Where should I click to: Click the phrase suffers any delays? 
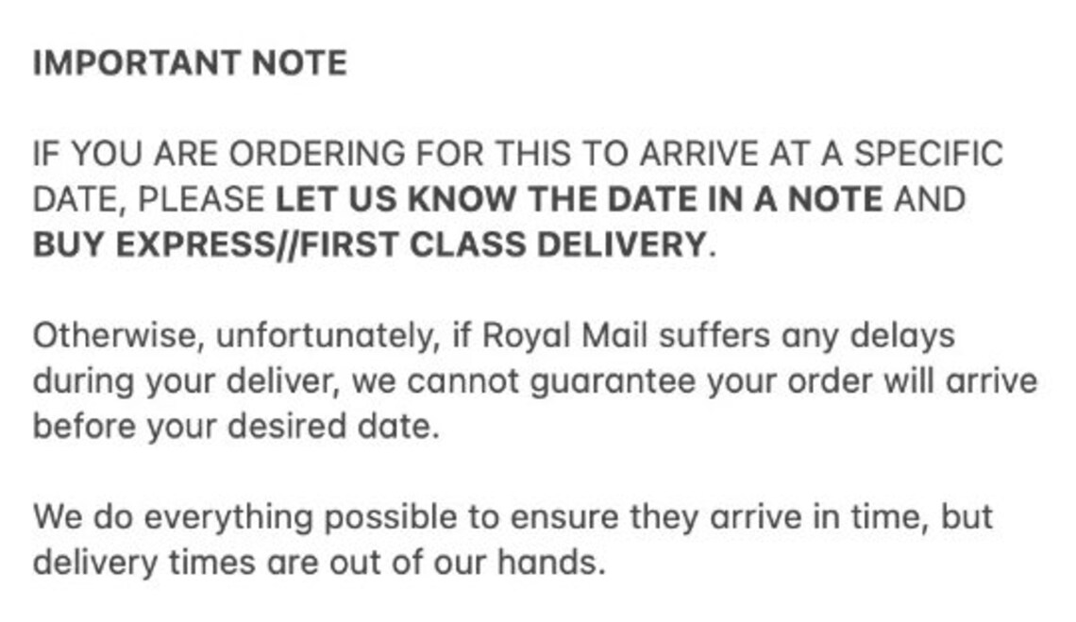coord(807,336)
